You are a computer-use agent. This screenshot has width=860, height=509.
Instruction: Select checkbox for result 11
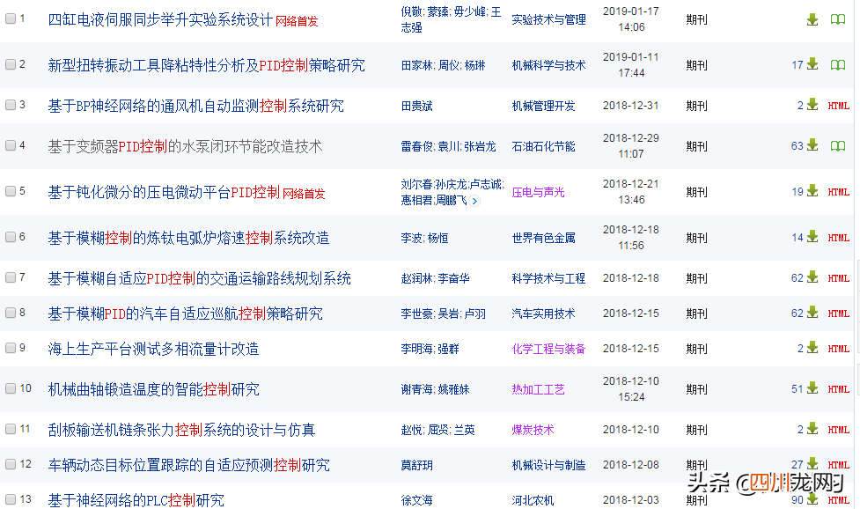(11, 429)
